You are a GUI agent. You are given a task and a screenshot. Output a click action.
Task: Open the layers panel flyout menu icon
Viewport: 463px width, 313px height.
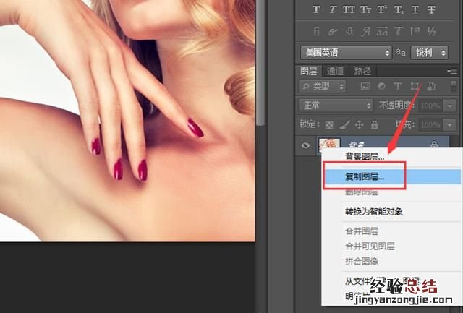452,71
